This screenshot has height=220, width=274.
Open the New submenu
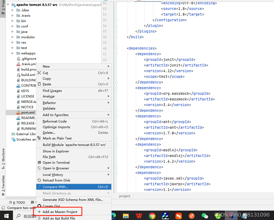pyautogui.click(x=74, y=66)
